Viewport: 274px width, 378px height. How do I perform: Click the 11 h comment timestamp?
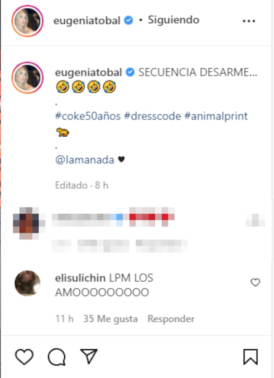pyautogui.click(x=64, y=319)
